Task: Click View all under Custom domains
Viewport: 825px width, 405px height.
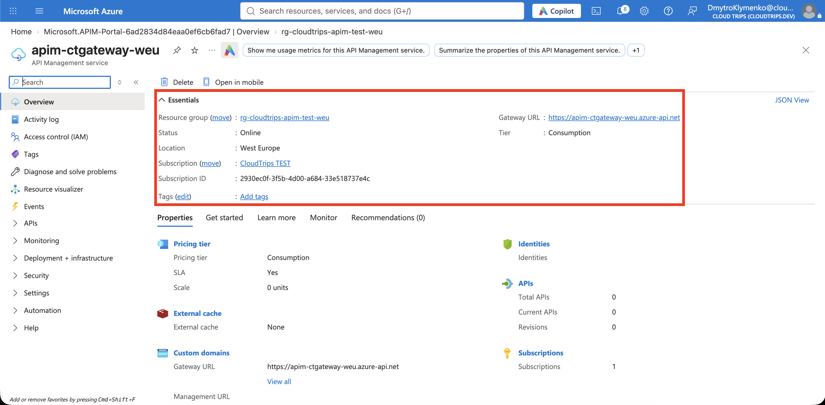Action: point(279,381)
